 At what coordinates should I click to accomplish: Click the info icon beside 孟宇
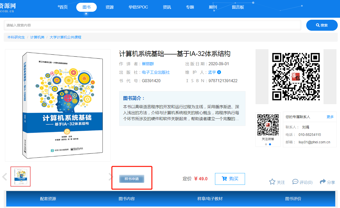pos(219,72)
